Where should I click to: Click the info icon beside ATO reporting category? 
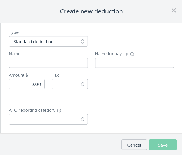pyautogui.click(x=59, y=111)
